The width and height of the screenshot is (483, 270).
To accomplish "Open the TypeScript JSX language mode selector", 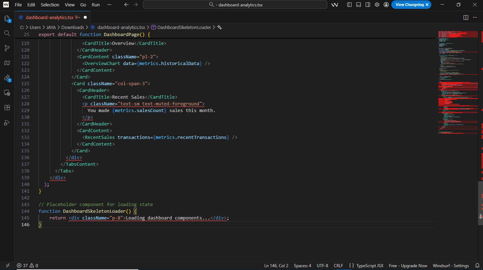I will (369, 265).
